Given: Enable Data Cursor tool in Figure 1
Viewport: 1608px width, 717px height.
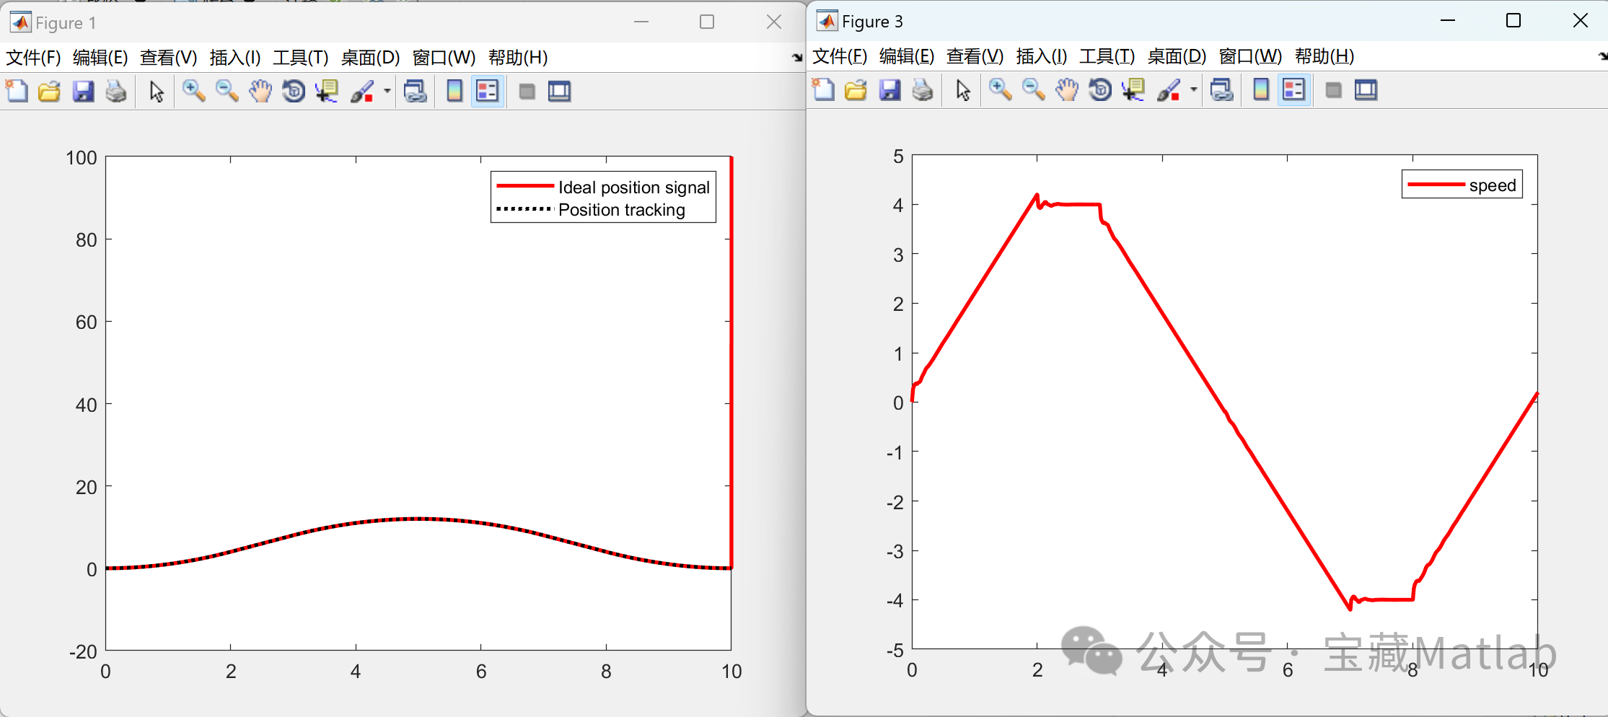Looking at the screenshot, I should (x=327, y=91).
